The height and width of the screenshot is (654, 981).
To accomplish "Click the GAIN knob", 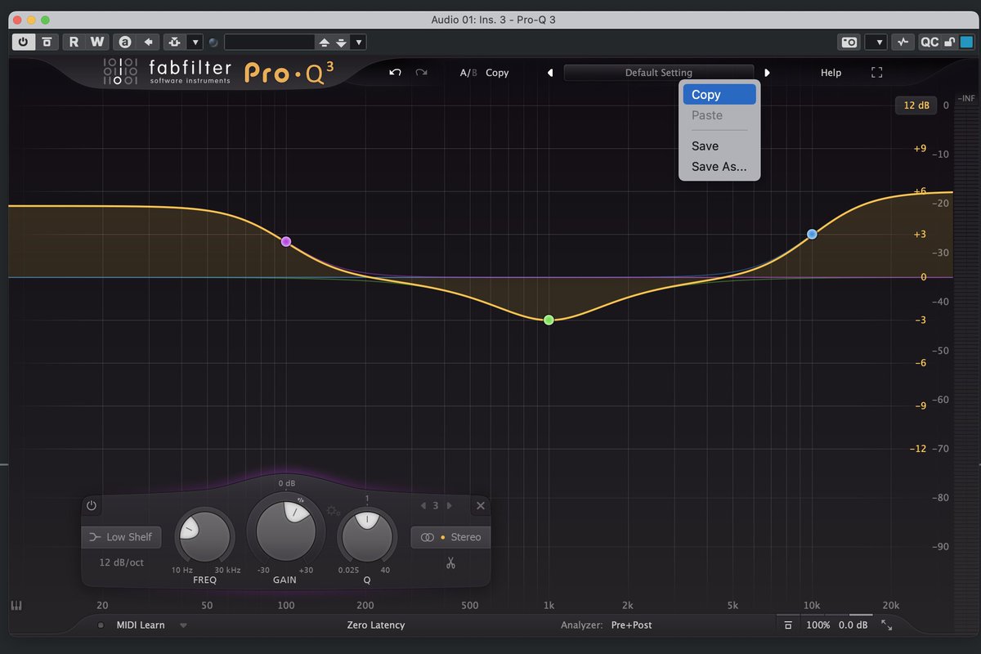I will pos(286,532).
